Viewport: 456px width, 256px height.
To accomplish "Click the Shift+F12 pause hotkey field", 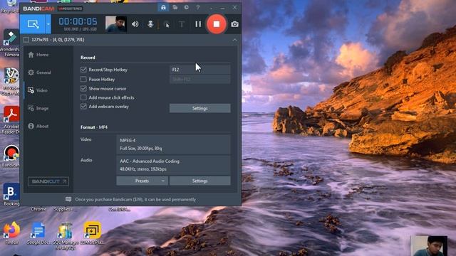I will click(x=199, y=79).
